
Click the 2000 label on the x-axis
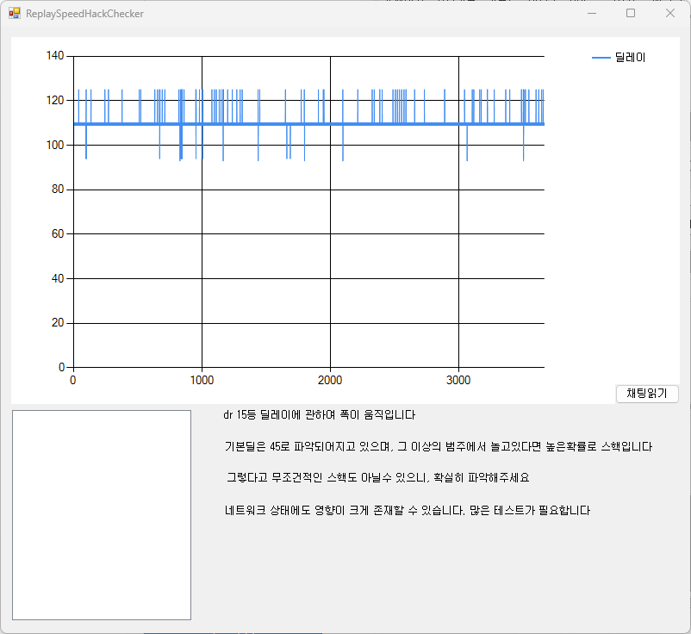[330, 381]
